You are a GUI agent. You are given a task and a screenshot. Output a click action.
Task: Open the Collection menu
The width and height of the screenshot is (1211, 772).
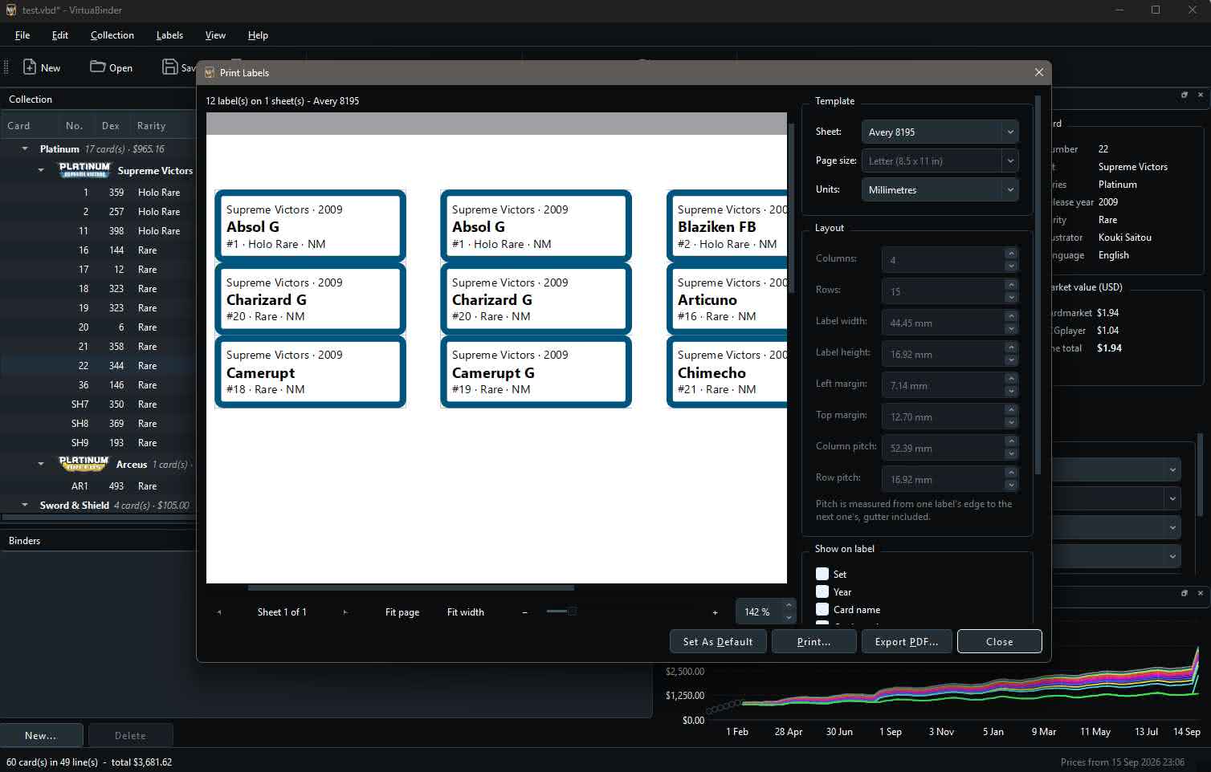coord(112,35)
